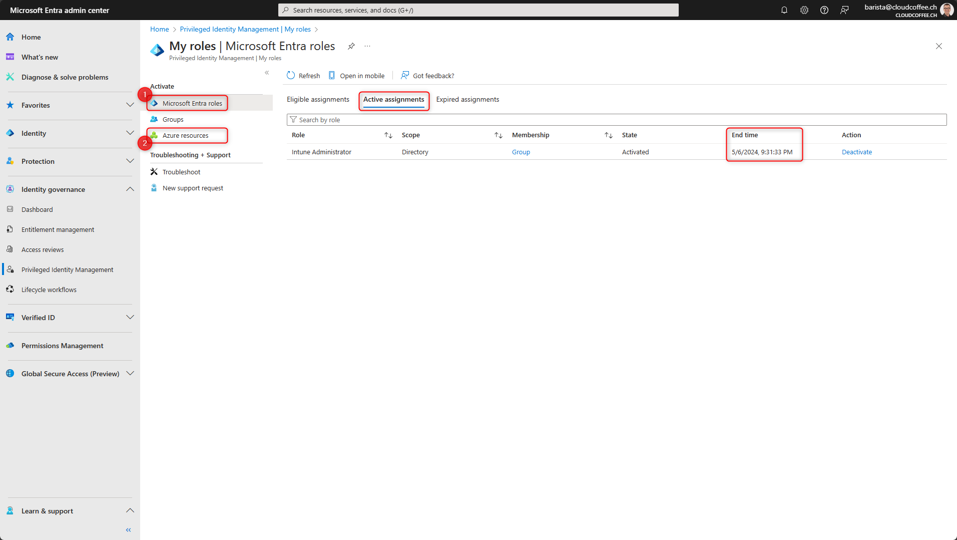Collapse the main navigation sidebar
The height and width of the screenshot is (540, 957).
click(x=129, y=530)
